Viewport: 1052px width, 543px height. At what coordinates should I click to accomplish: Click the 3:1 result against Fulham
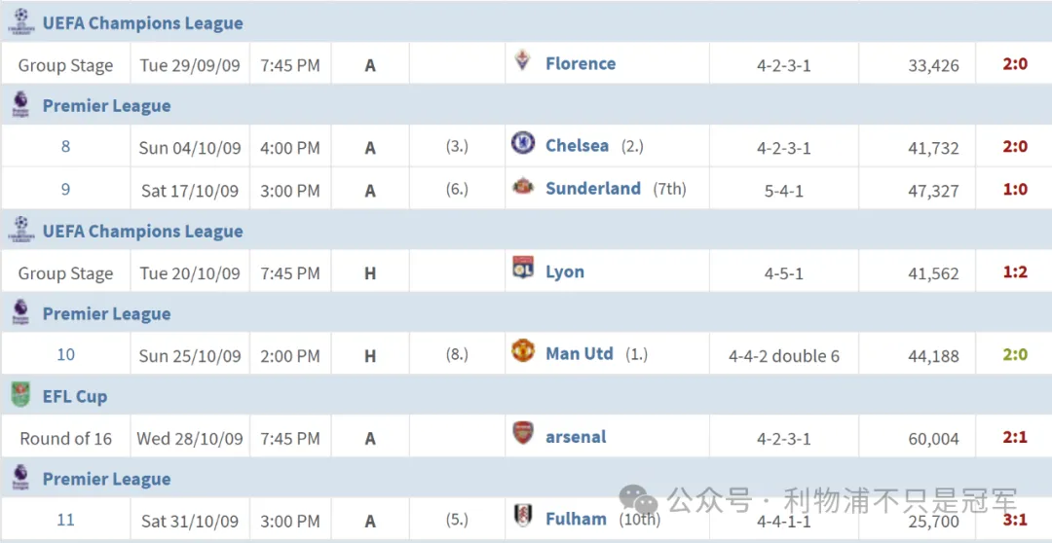[1015, 520]
